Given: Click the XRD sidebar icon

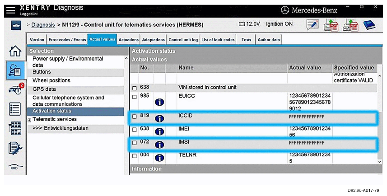Looking at the screenshot, I should [15, 167].
